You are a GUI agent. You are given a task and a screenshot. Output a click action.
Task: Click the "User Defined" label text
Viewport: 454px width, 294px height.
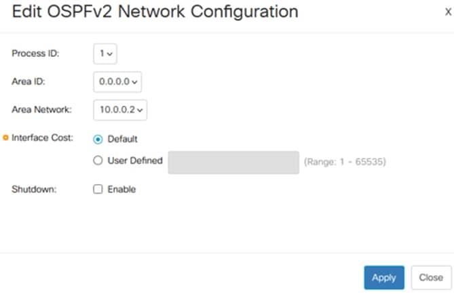click(x=135, y=161)
